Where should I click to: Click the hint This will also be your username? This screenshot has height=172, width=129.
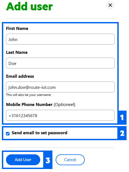click(x=29, y=95)
